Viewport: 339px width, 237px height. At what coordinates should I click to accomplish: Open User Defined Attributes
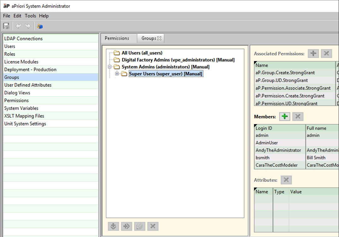click(50, 85)
